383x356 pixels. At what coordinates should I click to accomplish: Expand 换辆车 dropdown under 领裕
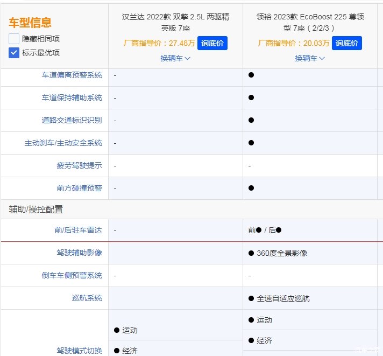click(310, 58)
